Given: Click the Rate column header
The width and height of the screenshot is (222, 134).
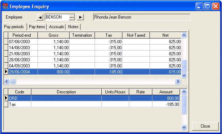Looking at the screenshot, I should [141, 92].
